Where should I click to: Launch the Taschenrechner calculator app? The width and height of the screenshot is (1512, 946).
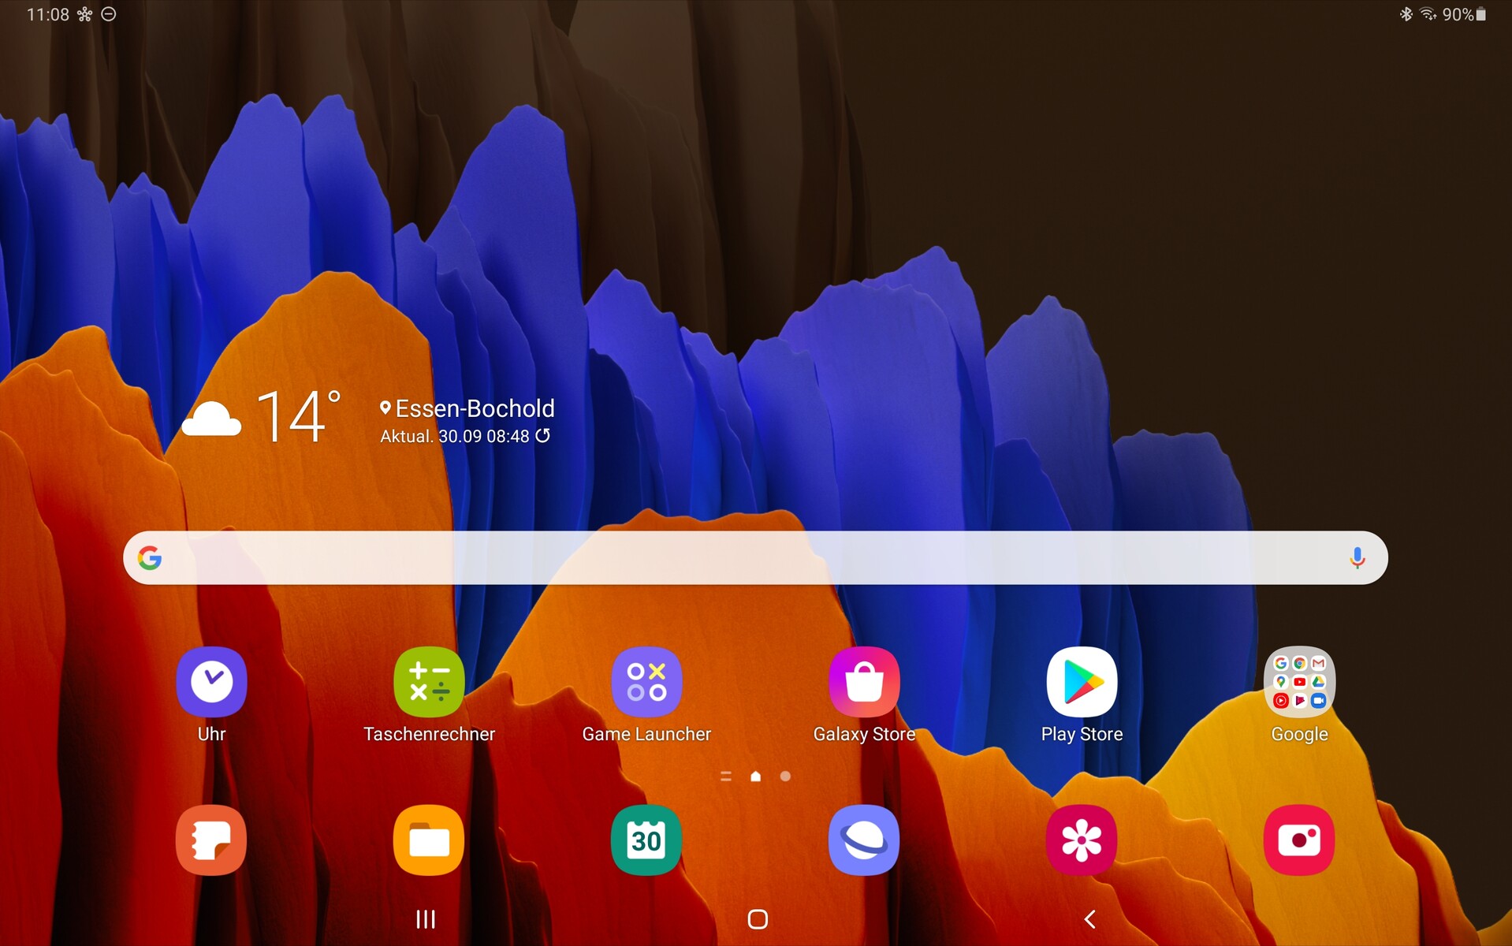click(429, 682)
